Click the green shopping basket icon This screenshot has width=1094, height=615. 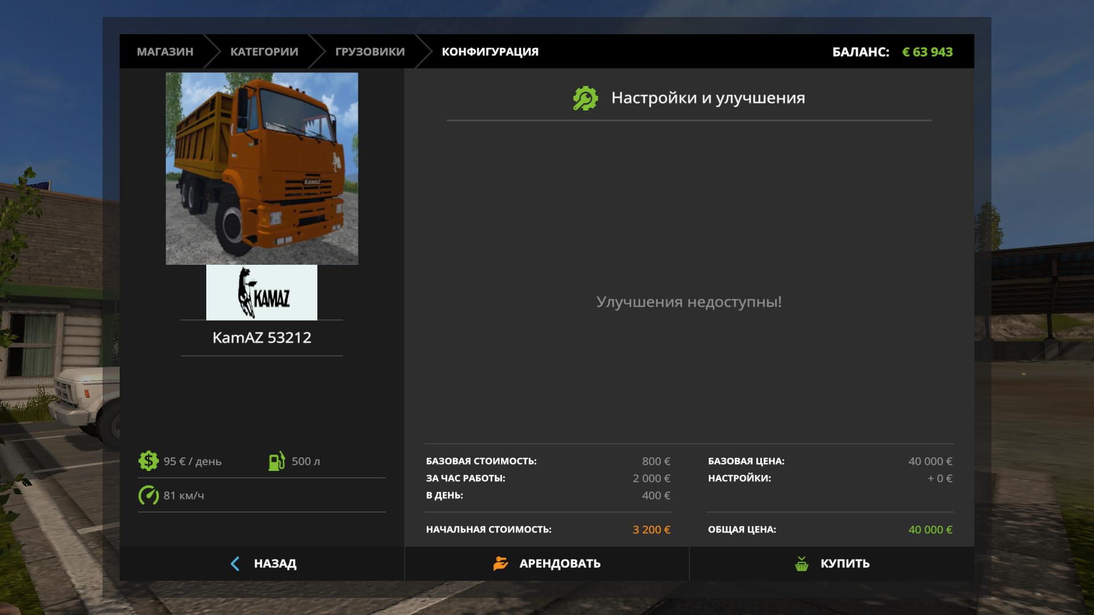(x=802, y=564)
